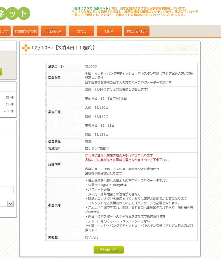Click the 募集対象 row label

[55, 78]
